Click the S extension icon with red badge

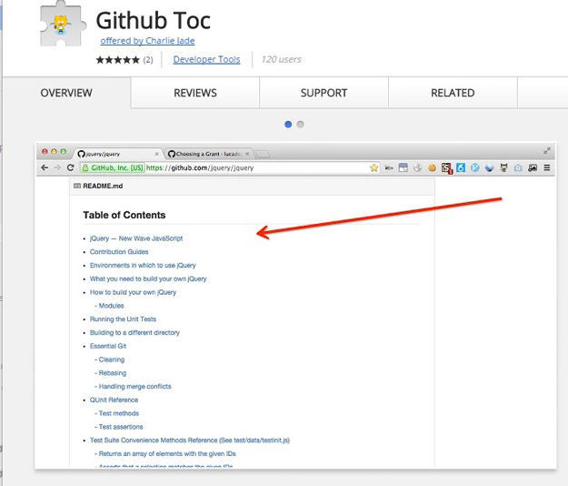(447, 168)
